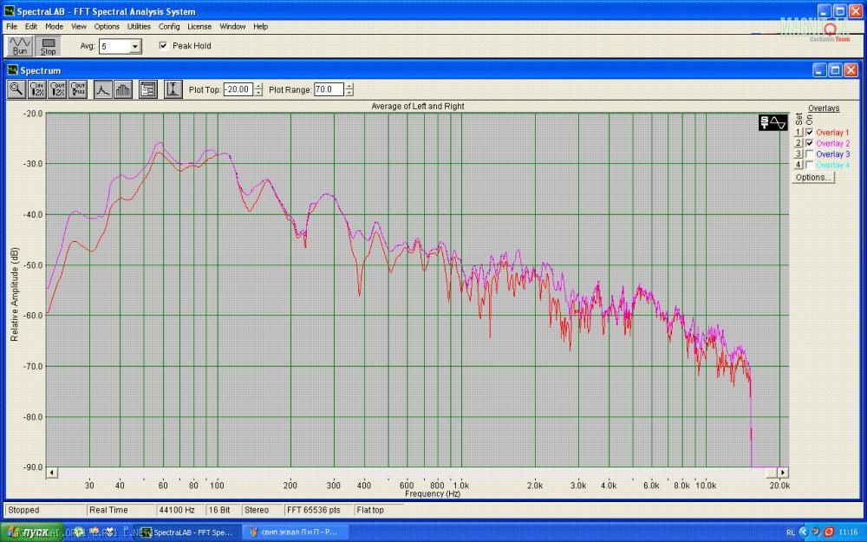Click the overlay Options... button
867x542 pixels.
click(x=813, y=177)
